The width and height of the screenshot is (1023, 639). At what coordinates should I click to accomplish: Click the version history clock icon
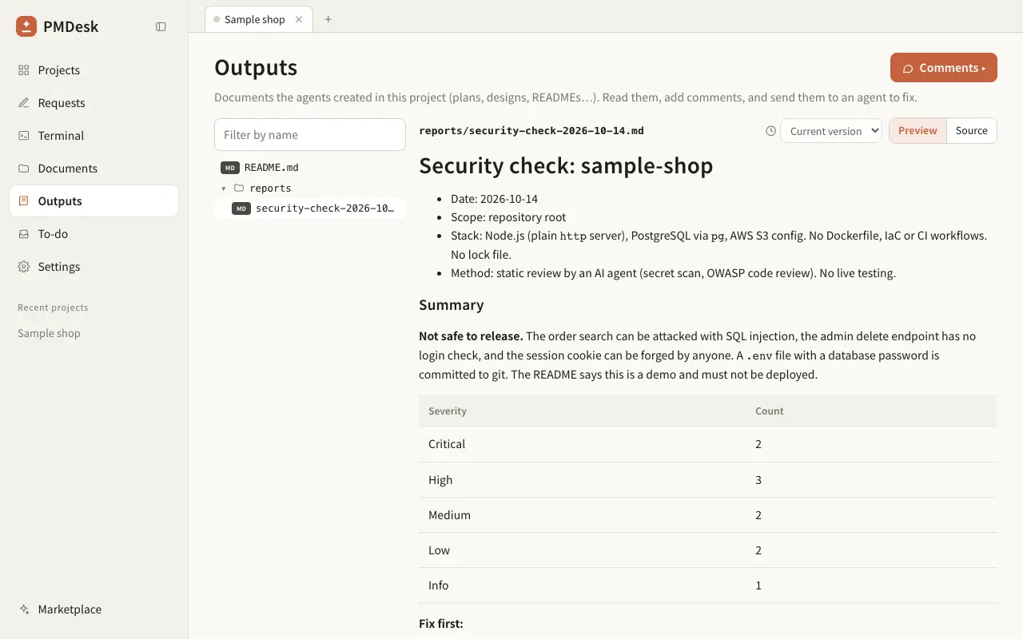[x=770, y=131]
